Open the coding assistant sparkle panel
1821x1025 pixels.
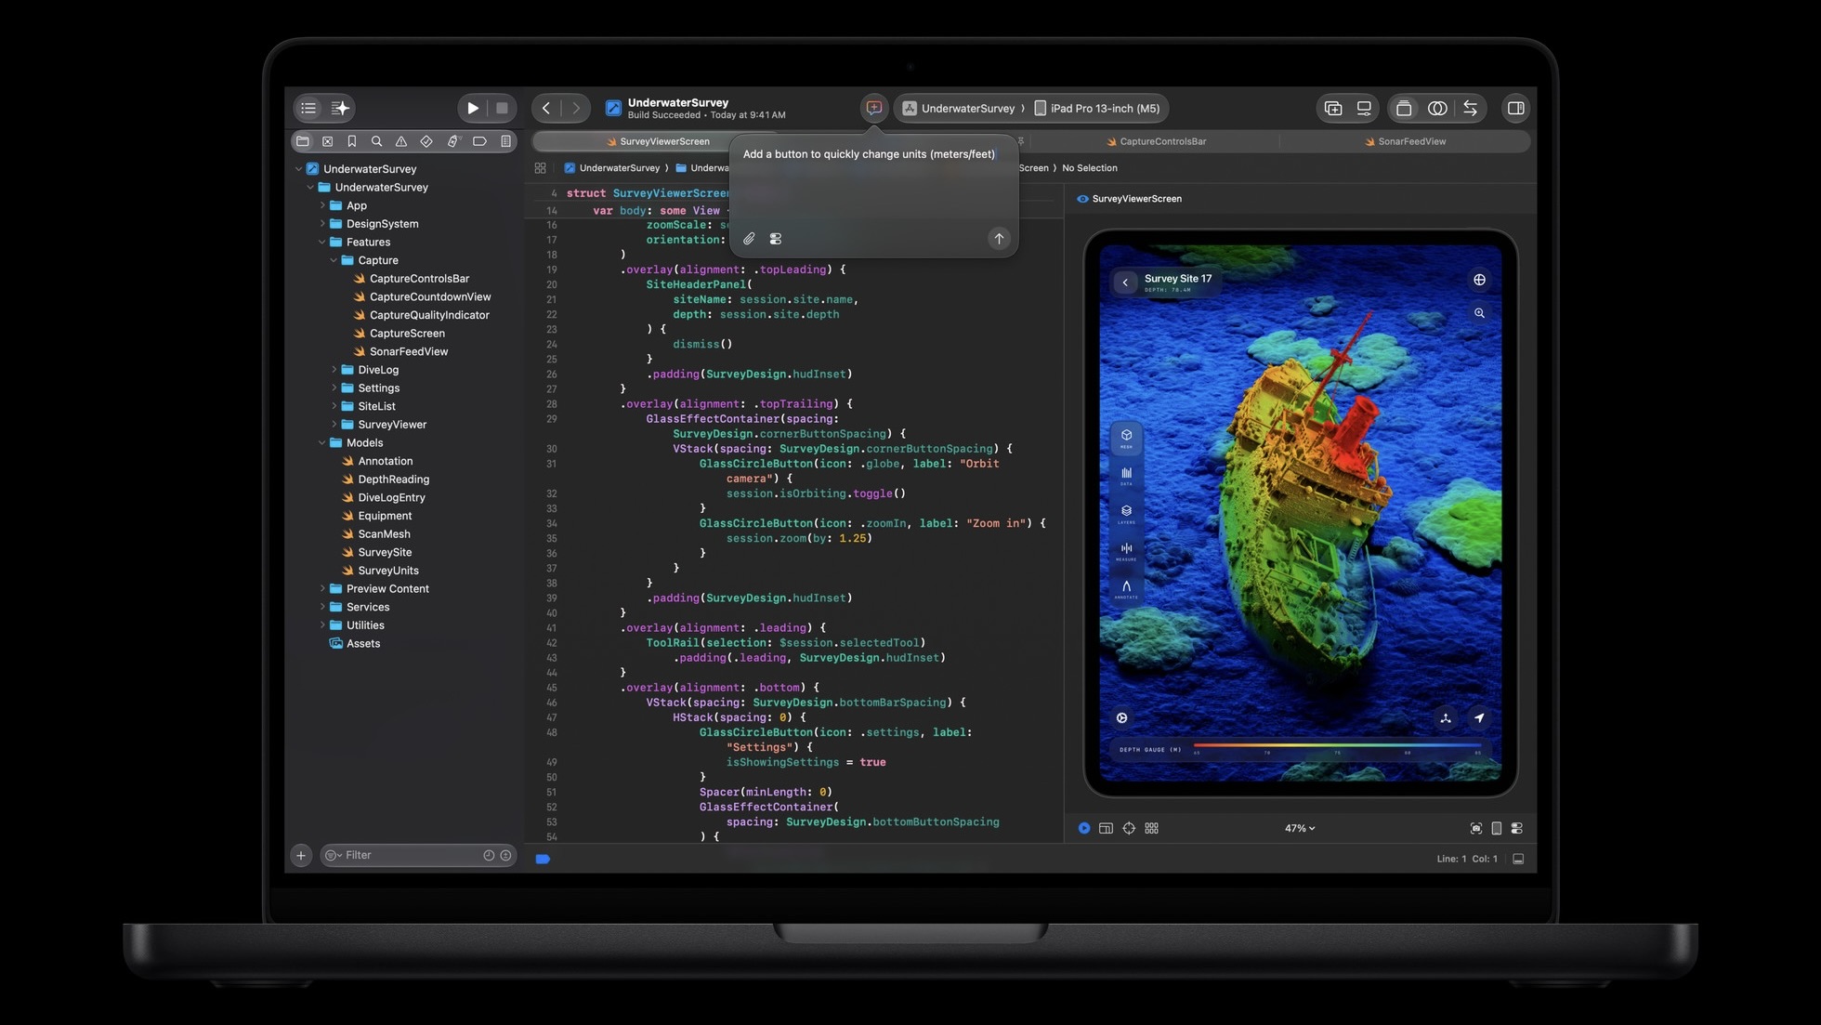point(341,108)
